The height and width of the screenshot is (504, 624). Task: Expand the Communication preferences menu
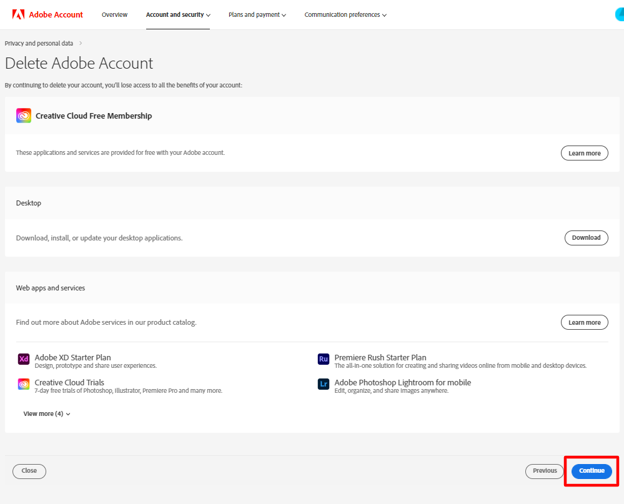point(345,15)
